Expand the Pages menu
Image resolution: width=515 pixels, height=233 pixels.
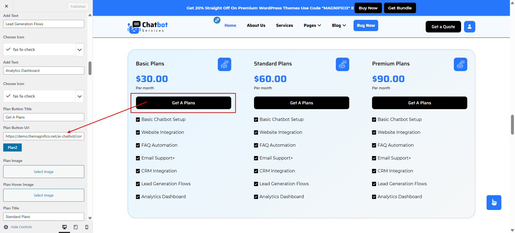[312, 25]
